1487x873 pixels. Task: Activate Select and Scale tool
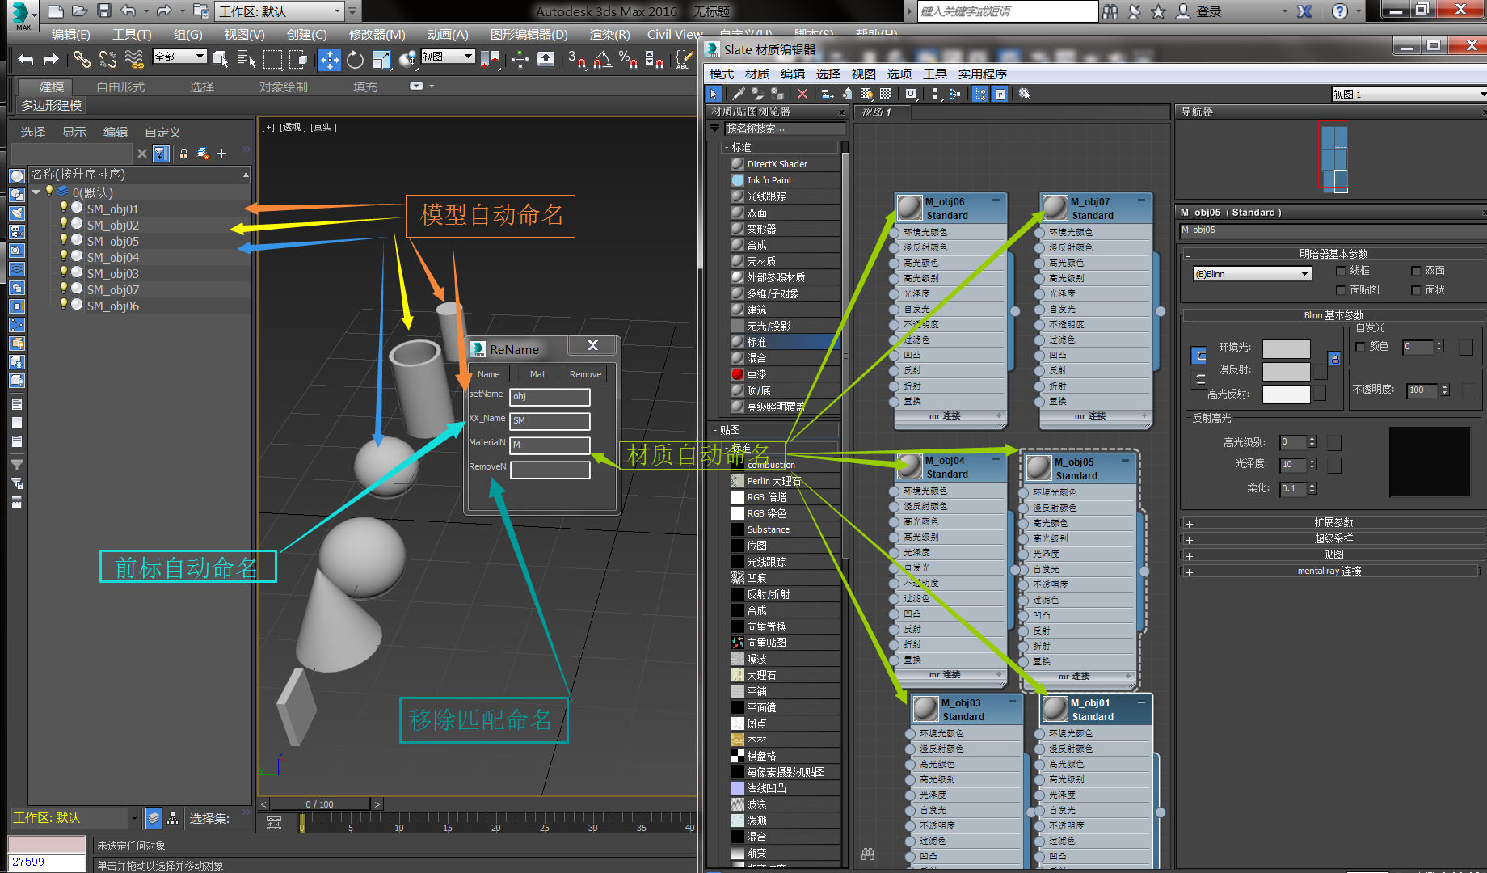click(x=381, y=59)
